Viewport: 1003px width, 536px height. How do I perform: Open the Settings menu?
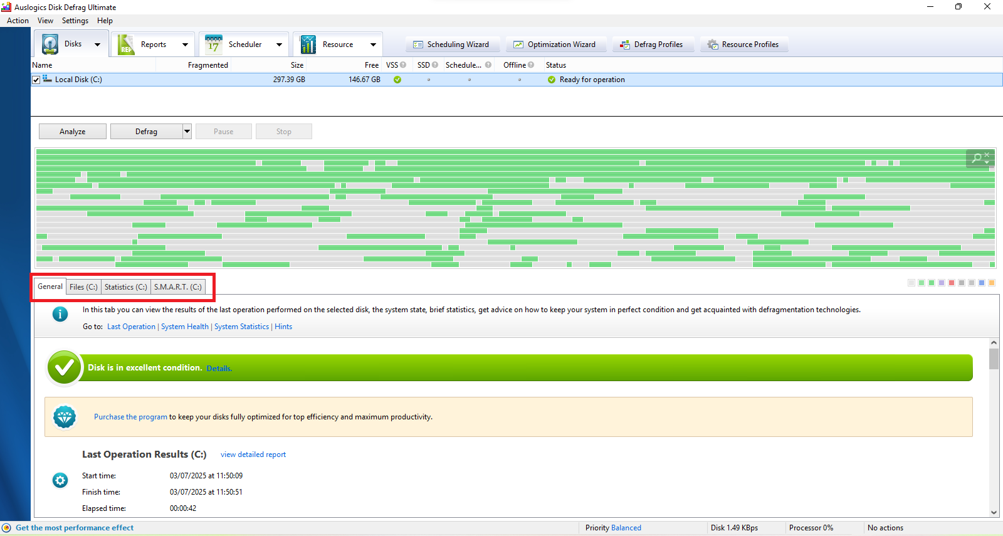(x=75, y=21)
